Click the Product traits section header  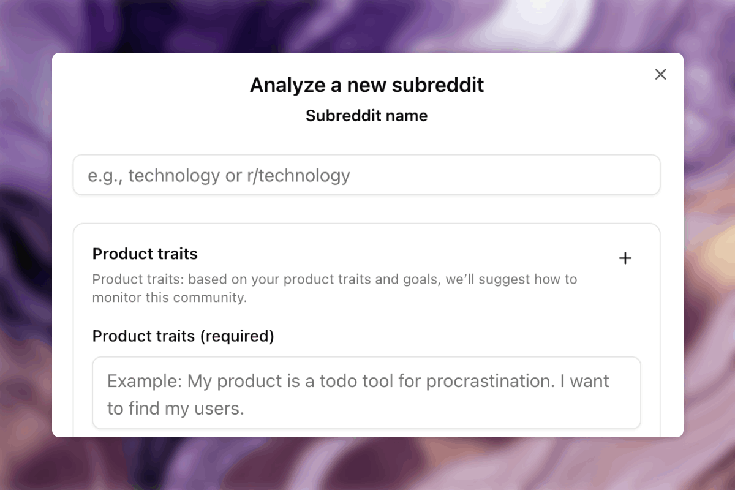(145, 254)
